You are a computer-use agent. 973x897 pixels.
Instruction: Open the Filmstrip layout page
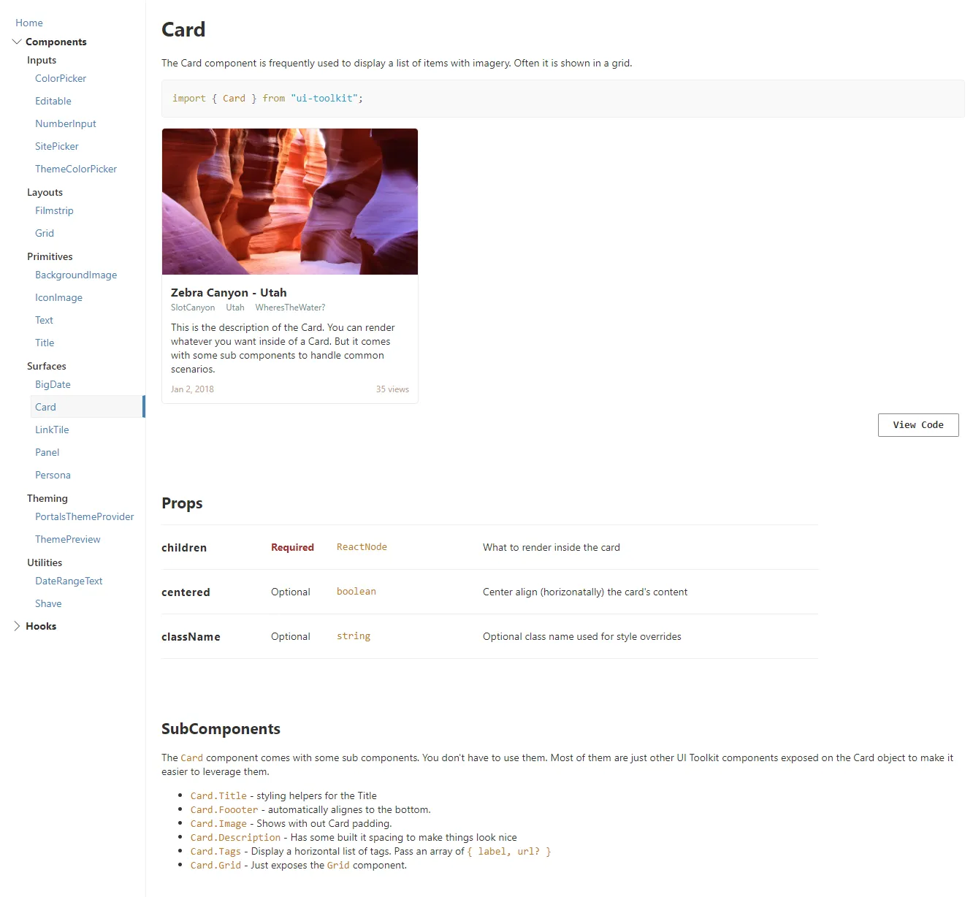pyautogui.click(x=54, y=210)
